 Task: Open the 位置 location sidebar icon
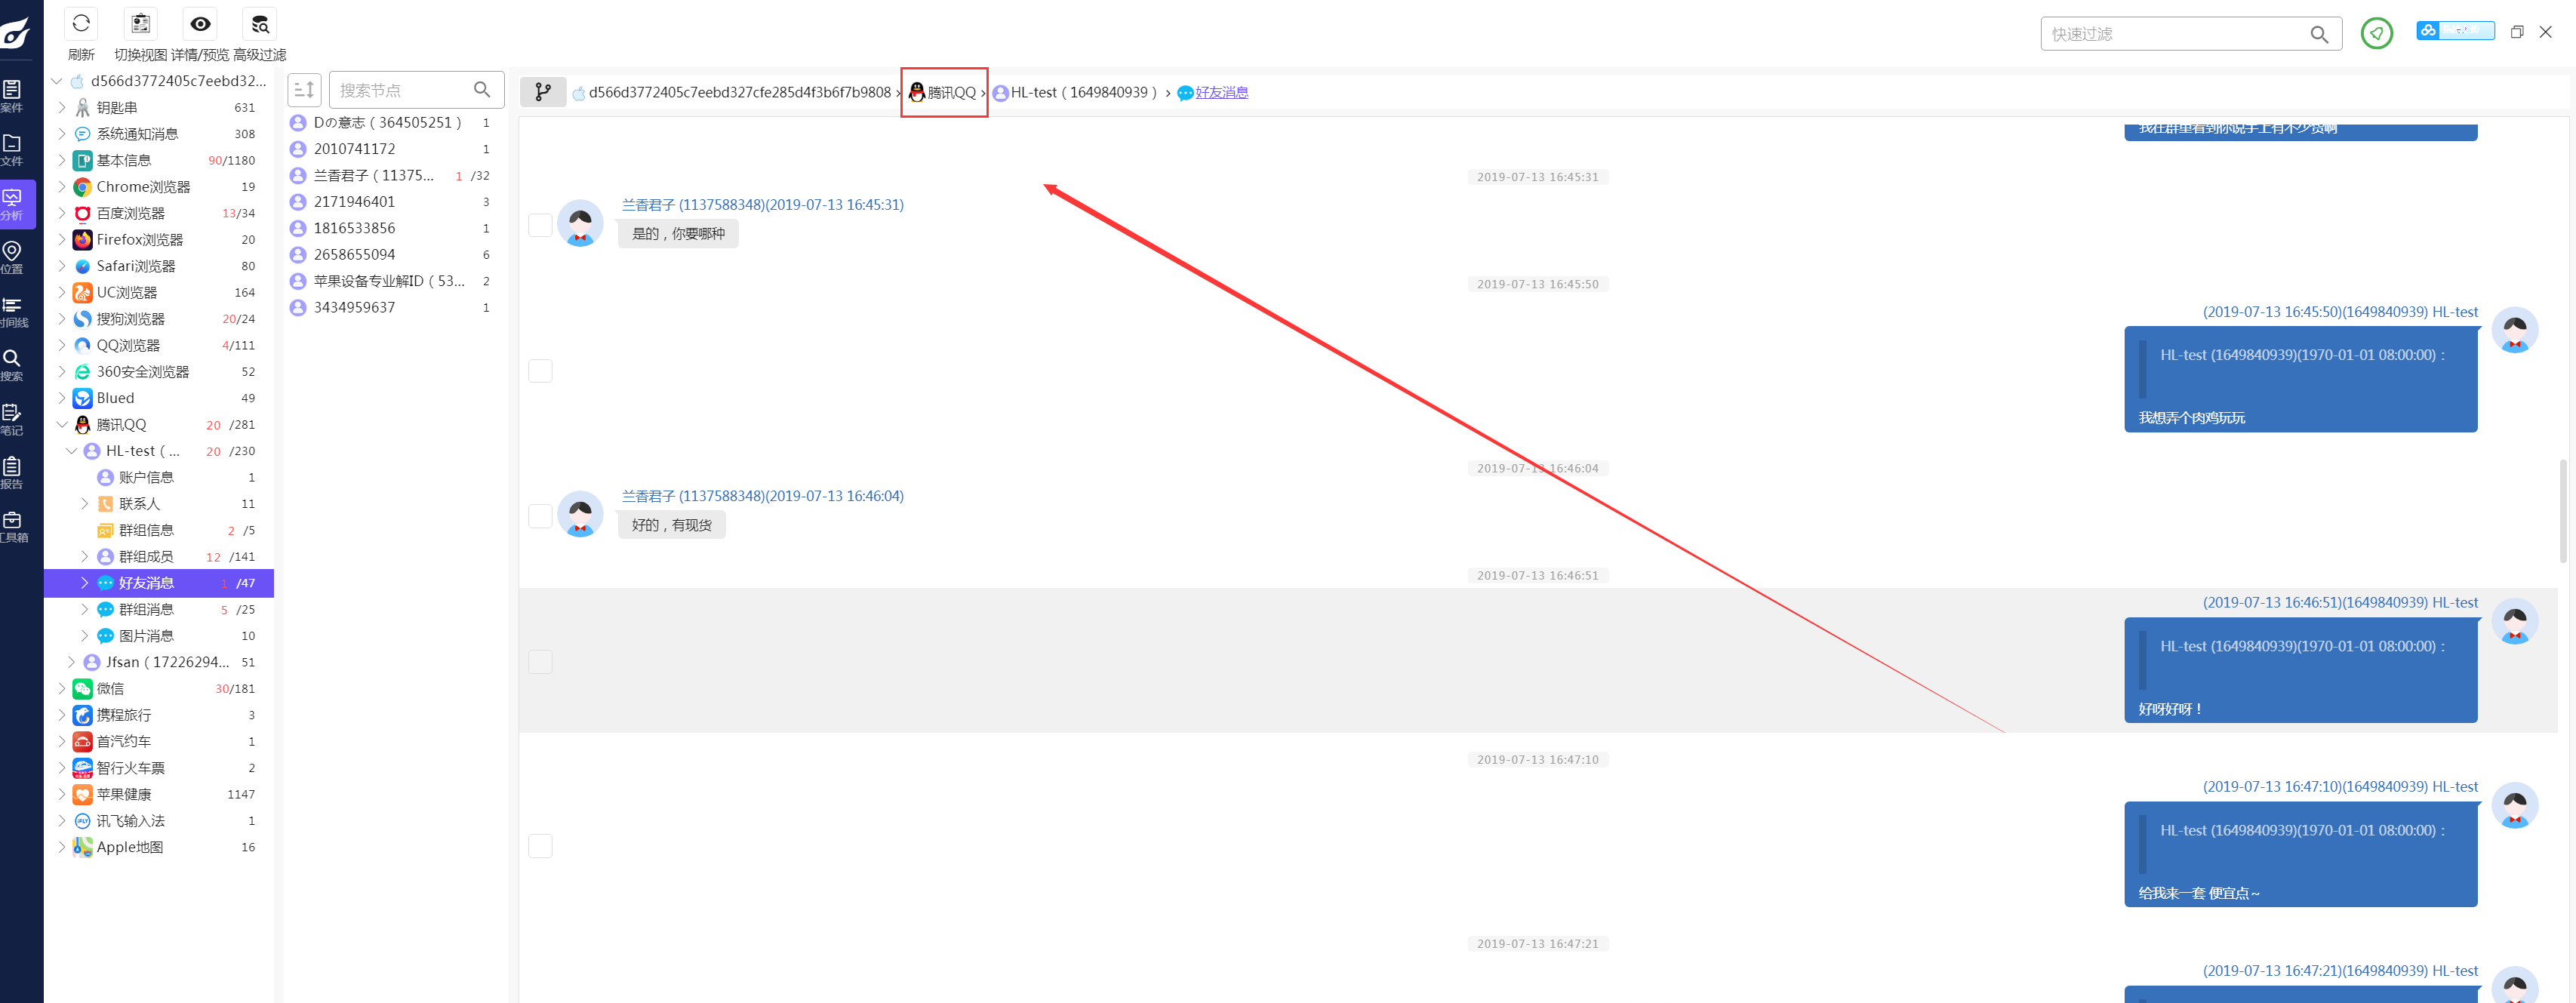(x=12, y=251)
